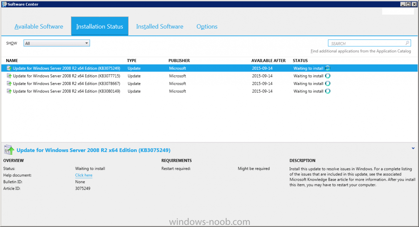Click the large update icon in details pane
Screen dimensions: 419x227
coord(9,150)
